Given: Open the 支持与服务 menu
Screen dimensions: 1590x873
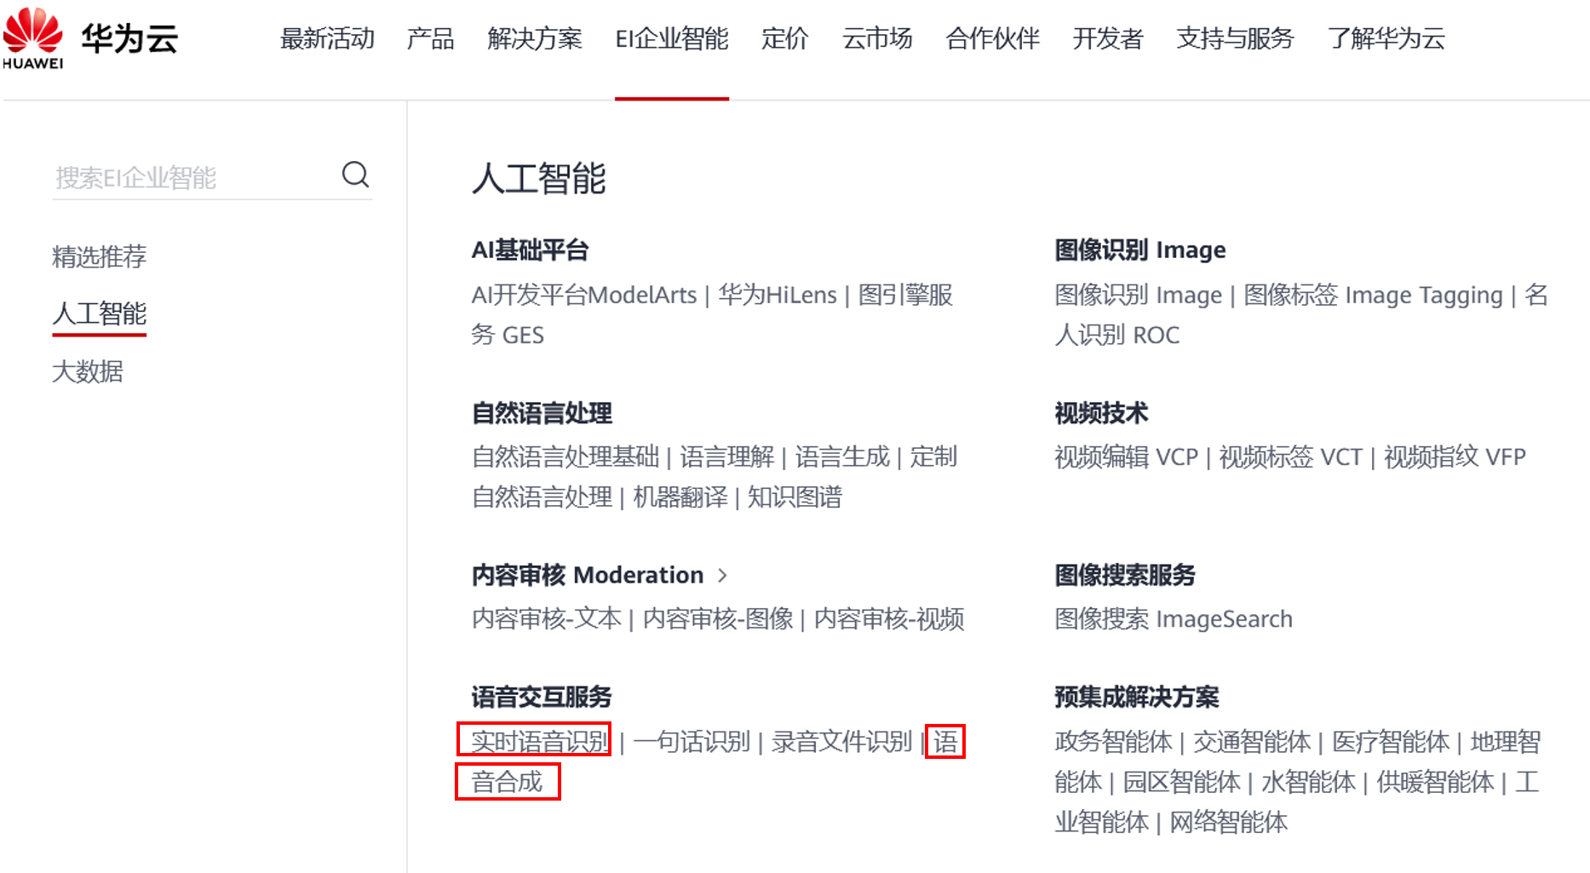Looking at the screenshot, I should point(1235,38).
